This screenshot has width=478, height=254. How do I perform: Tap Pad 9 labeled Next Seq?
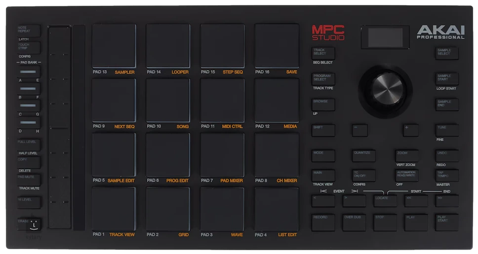(114, 100)
